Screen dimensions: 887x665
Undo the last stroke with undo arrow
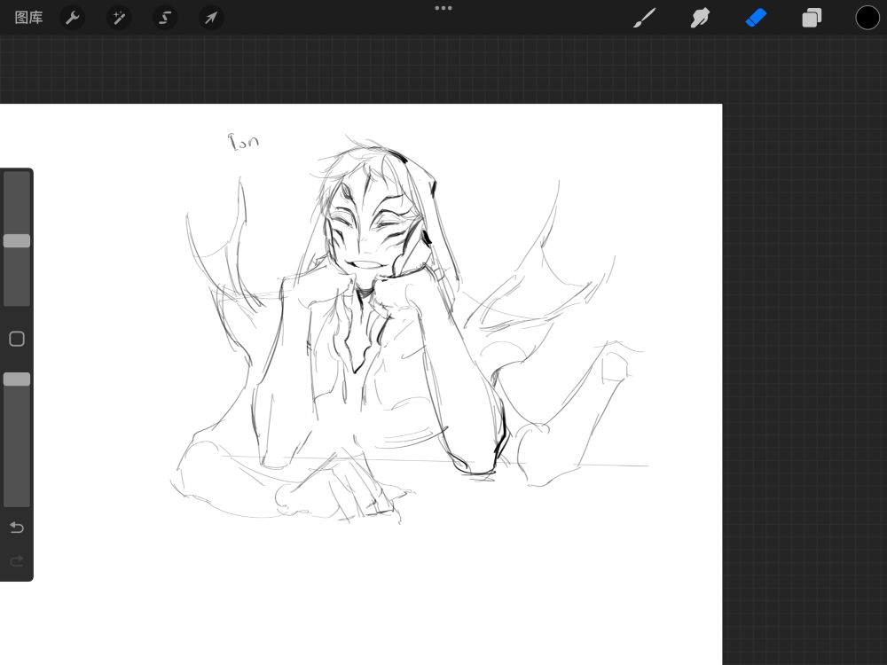(17, 528)
